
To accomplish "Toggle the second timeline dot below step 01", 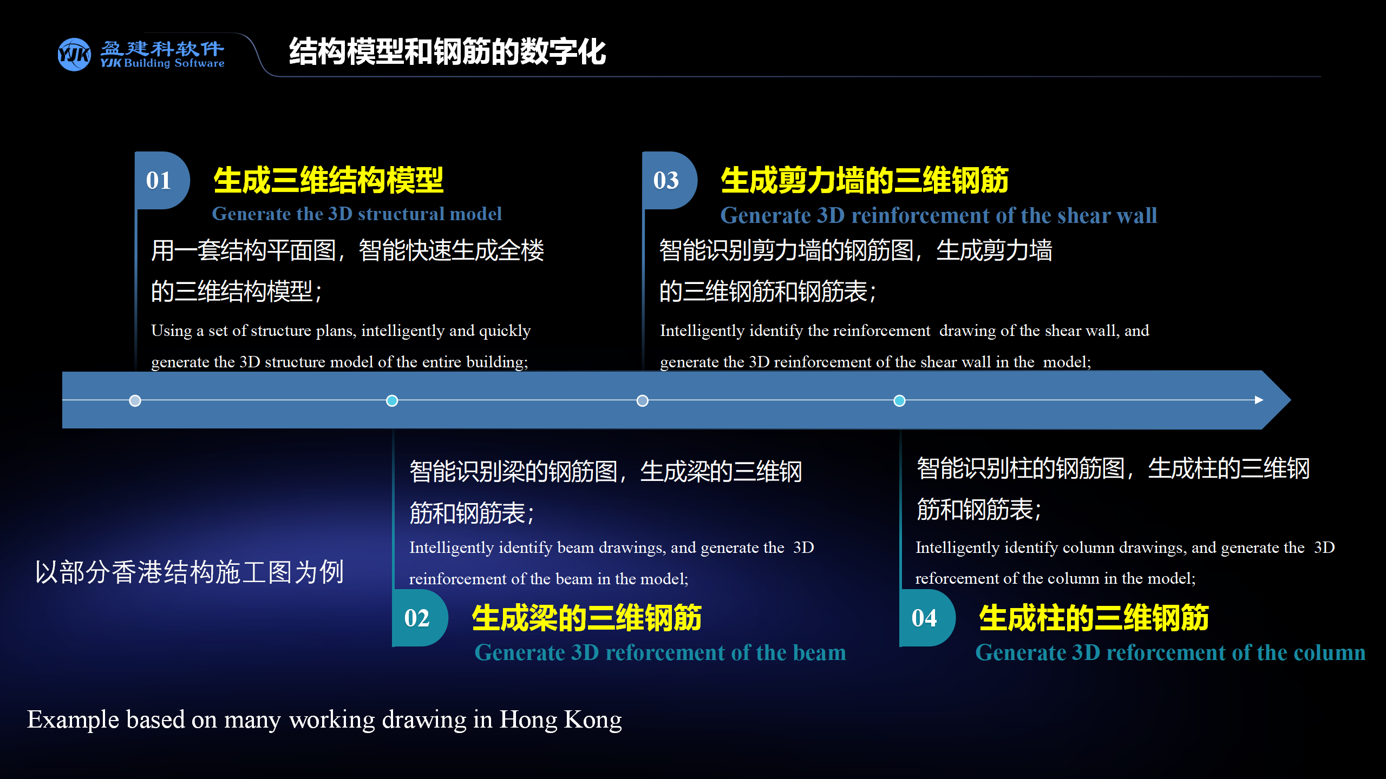I will click(391, 400).
